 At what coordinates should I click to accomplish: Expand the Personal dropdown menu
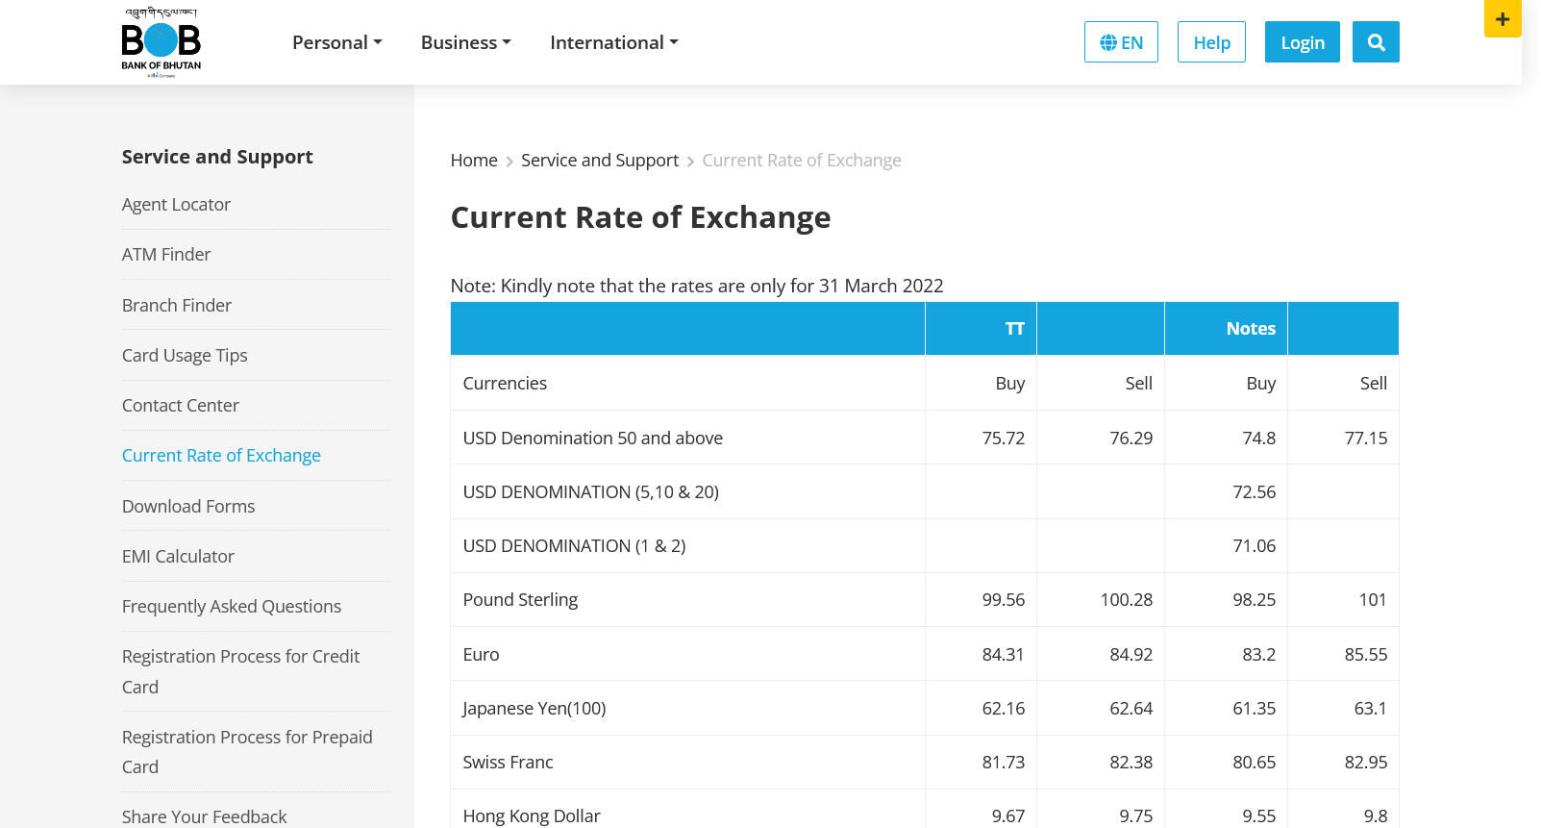336,42
